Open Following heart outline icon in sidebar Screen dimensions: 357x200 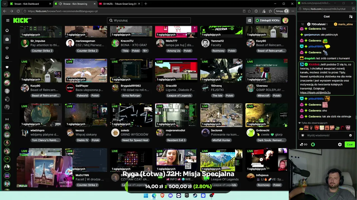click(7, 48)
